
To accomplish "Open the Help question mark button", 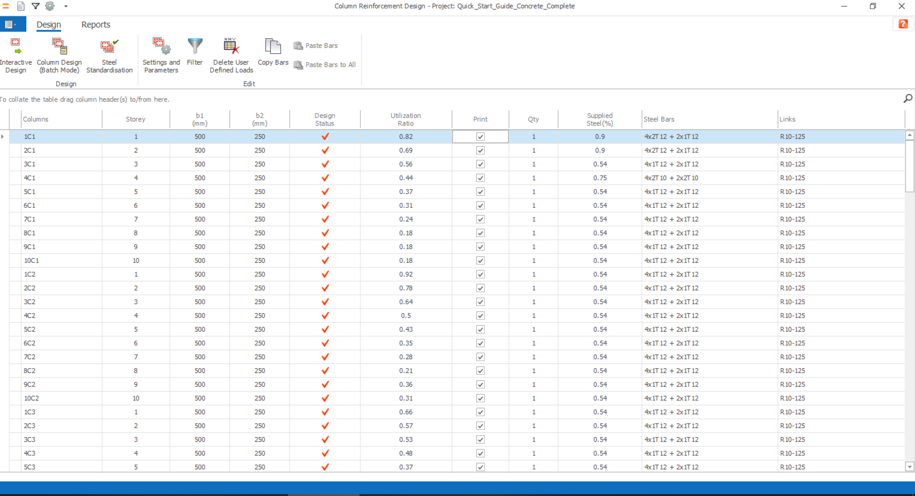I will coord(903,24).
